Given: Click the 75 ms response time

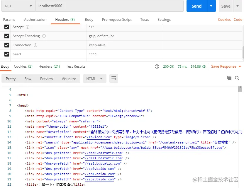Looking at the screenshot, I should coord(182,66).
